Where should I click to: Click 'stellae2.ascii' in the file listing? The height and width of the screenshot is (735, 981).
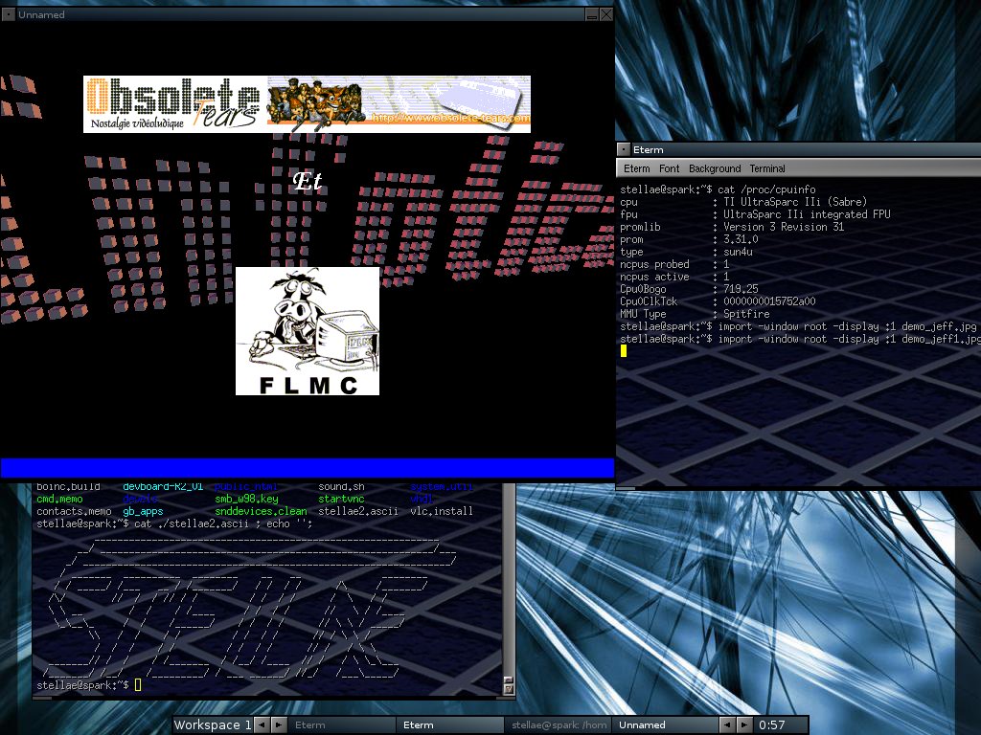[358, 511]
